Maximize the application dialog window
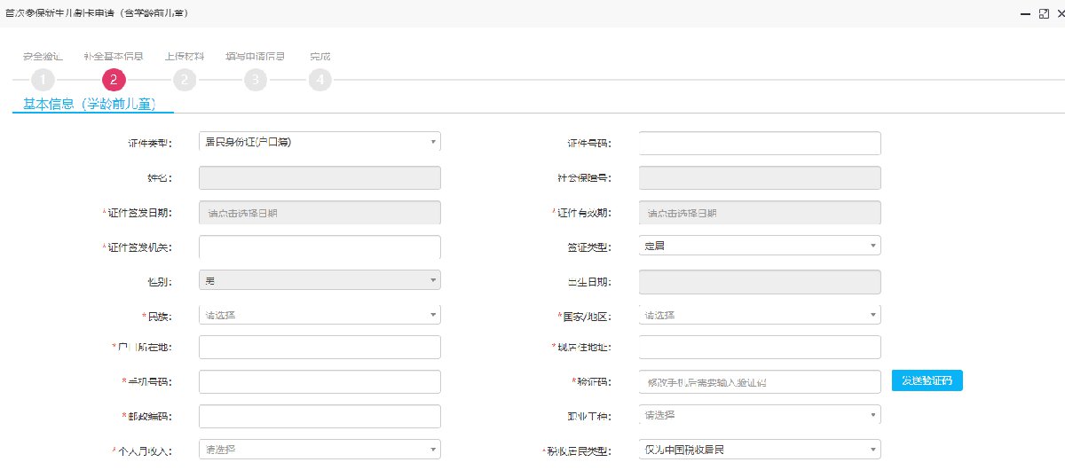The height and width of the screenshot is (470, 1065). pos(1043,14)
